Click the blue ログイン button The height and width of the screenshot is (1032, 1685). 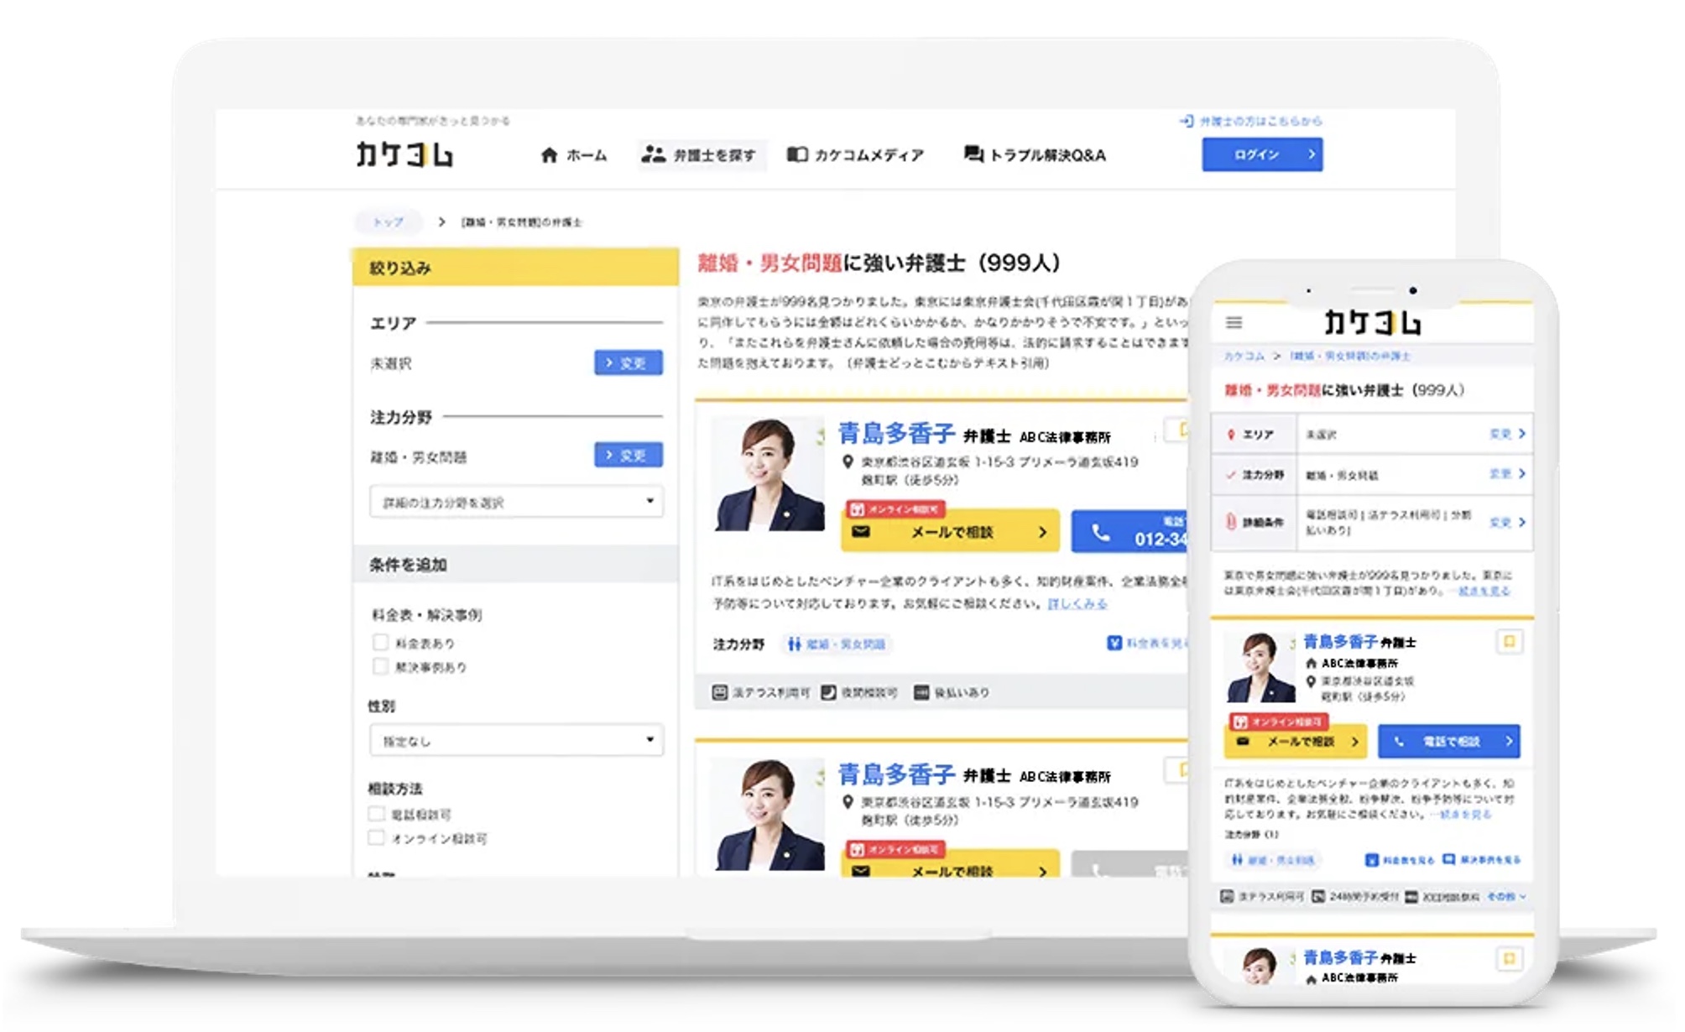click(x=1261, y=154)
